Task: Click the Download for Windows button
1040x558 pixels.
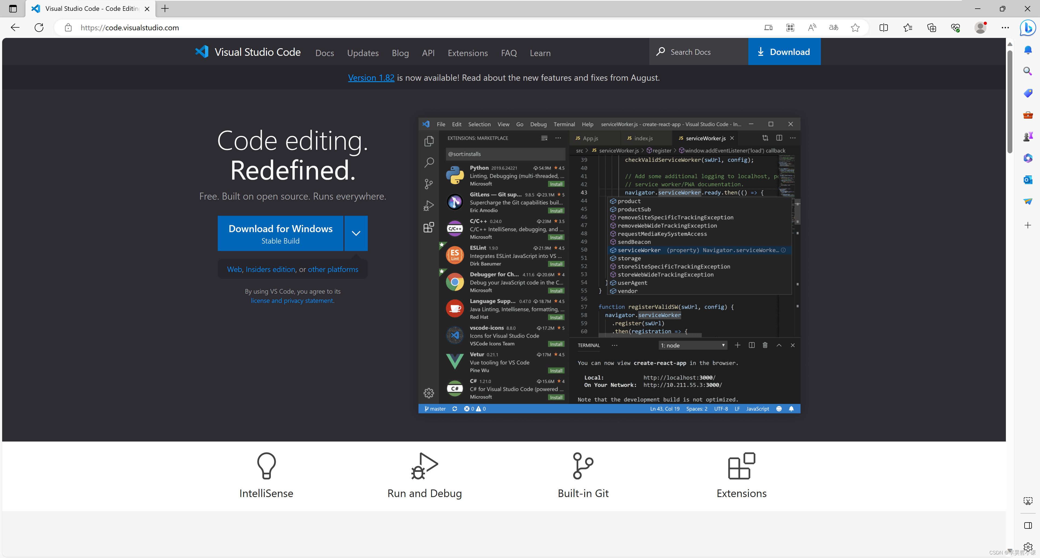Action: coord(280,233)
